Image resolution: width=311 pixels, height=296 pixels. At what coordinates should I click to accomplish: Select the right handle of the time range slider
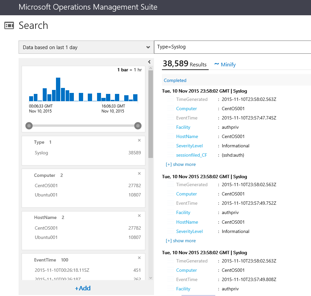(x=138, y=126)
